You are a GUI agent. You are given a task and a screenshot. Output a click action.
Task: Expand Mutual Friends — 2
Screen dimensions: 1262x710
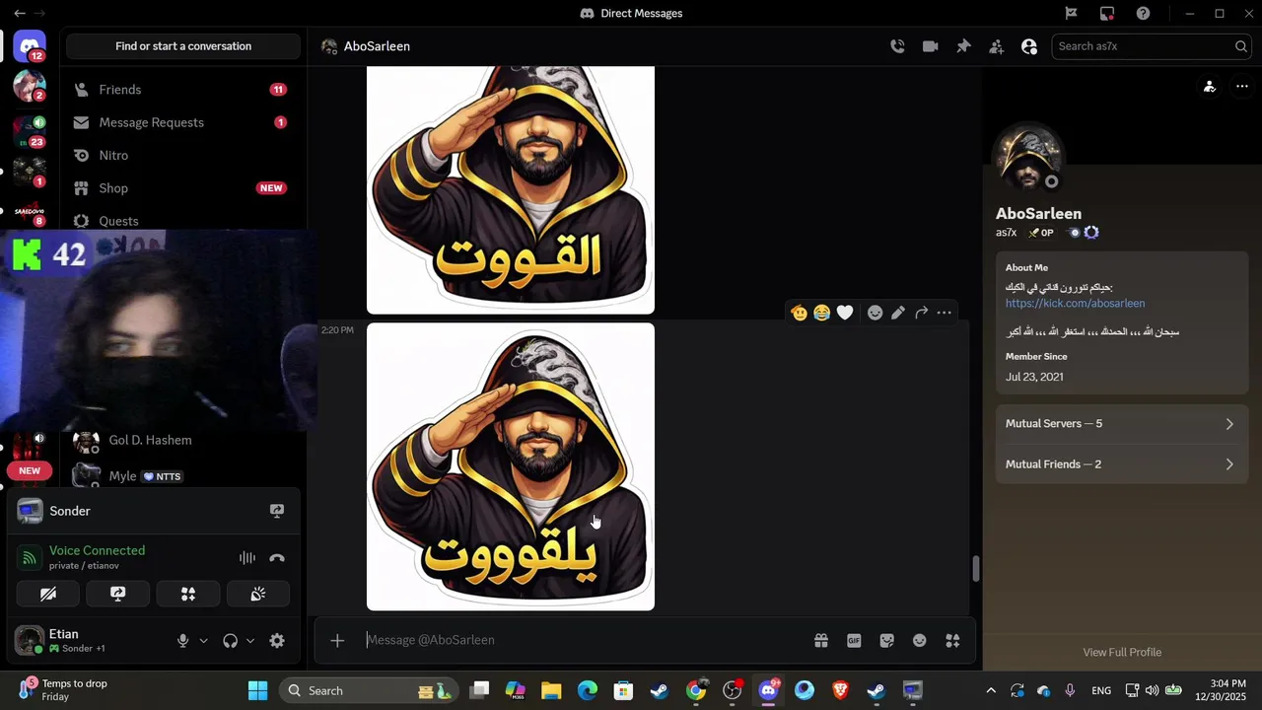1122,464
